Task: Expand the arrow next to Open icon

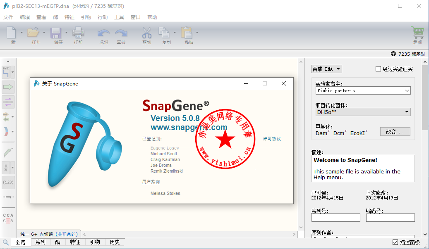Action: pos(44,33)
